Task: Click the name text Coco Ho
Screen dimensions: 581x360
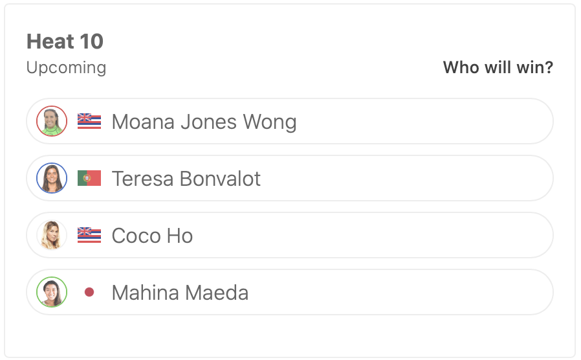Action: 152,236
